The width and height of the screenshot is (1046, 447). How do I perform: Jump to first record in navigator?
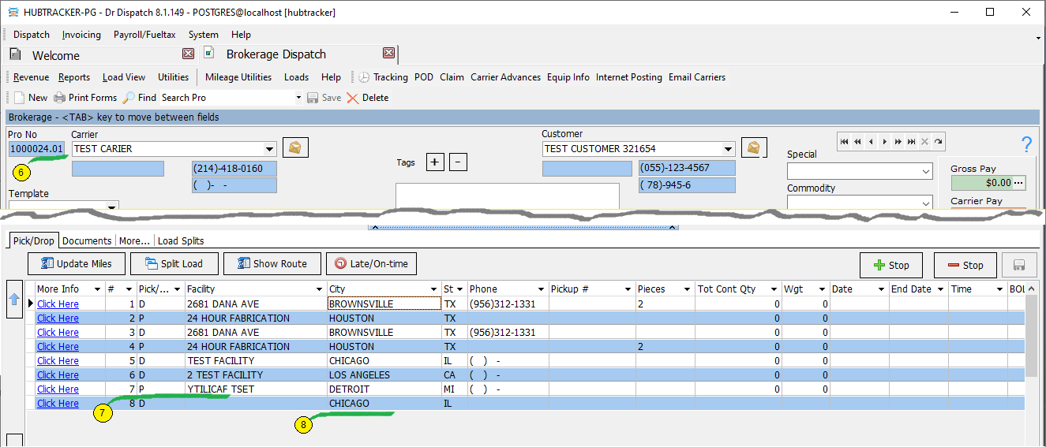pyautogui.click(x=845, y=142)
